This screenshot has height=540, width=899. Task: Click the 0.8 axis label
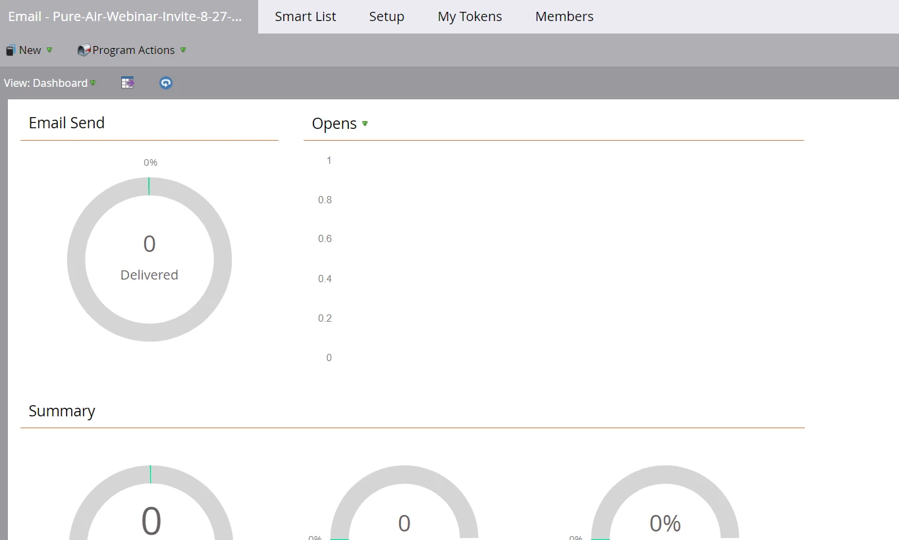pos(325,200)
